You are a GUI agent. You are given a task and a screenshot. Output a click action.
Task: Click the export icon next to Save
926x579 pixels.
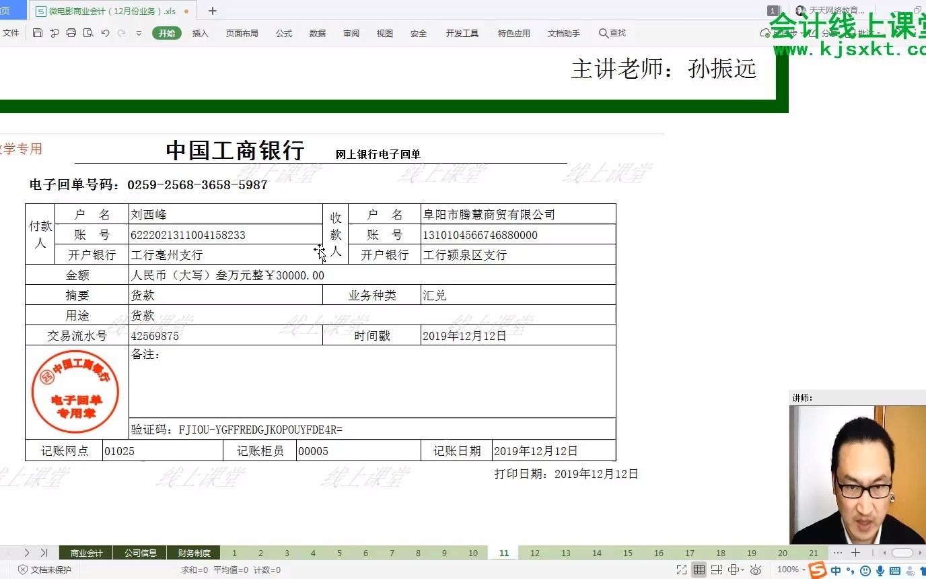tap(55, 33)
